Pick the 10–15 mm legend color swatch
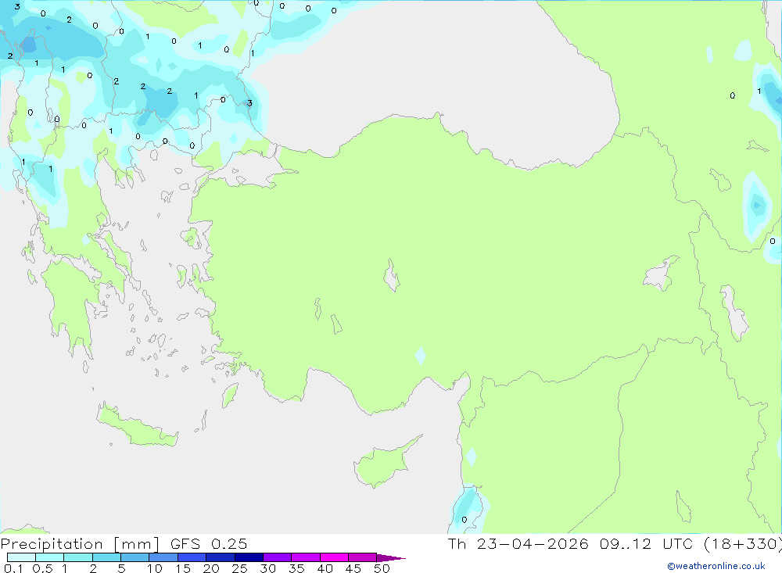Viewport: 782px width, 573px height. pyautogui.click(x=163, y=557)
